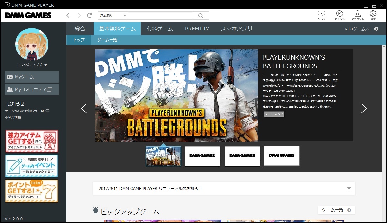Click the DMM GAMES logo
This screenshot has height=223, width=387.
[28, 15]
